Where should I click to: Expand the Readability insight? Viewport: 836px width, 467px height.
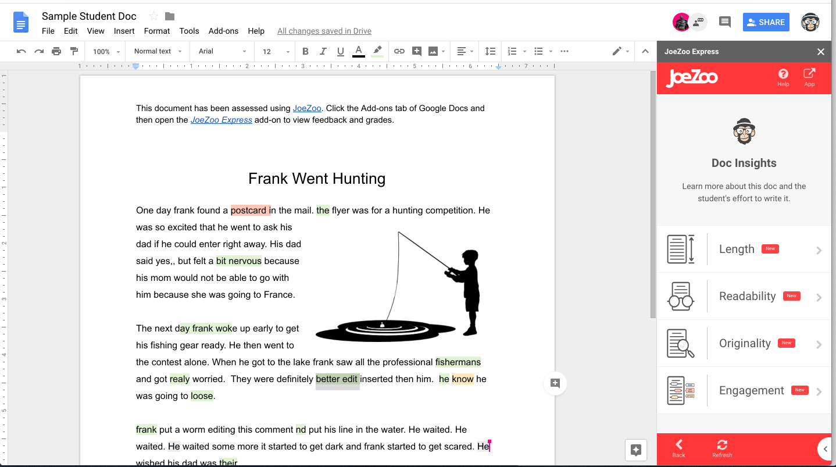point(744,296)
